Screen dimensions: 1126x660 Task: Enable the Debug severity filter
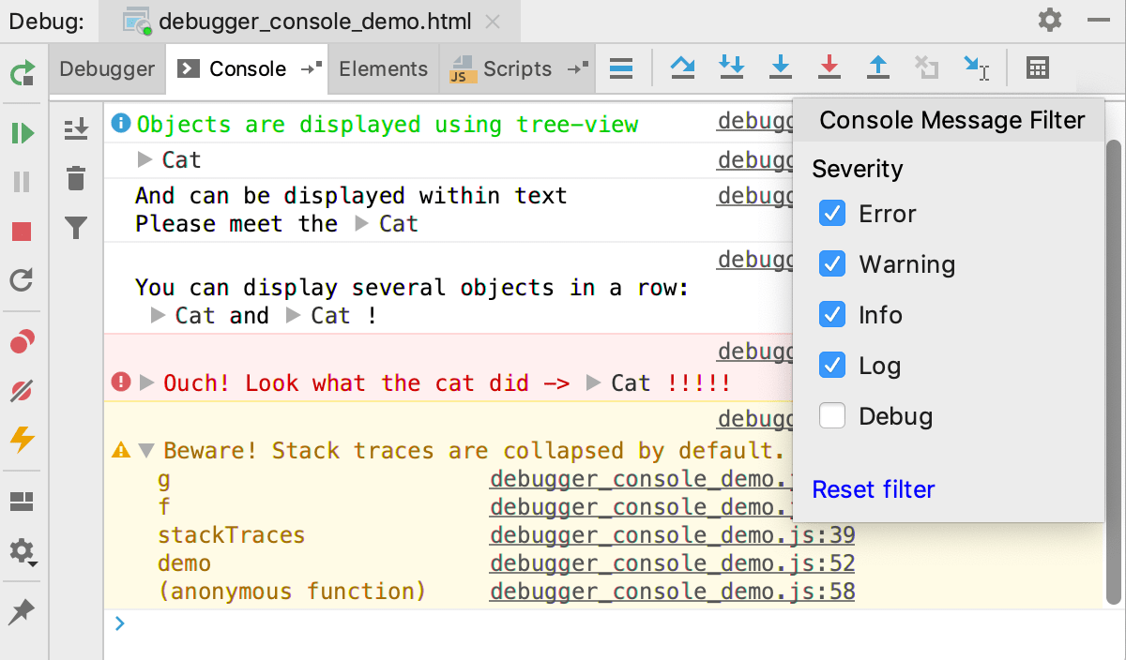click(831, 415)
